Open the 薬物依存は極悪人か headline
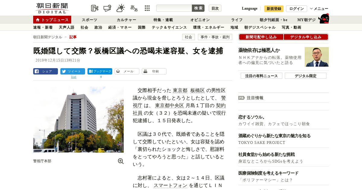The width and height of the screenshot is (362, 190). pos(259,50)
